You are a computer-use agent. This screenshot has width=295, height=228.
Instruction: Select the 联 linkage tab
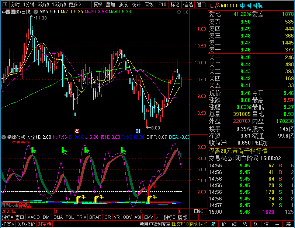click(256, 224)
